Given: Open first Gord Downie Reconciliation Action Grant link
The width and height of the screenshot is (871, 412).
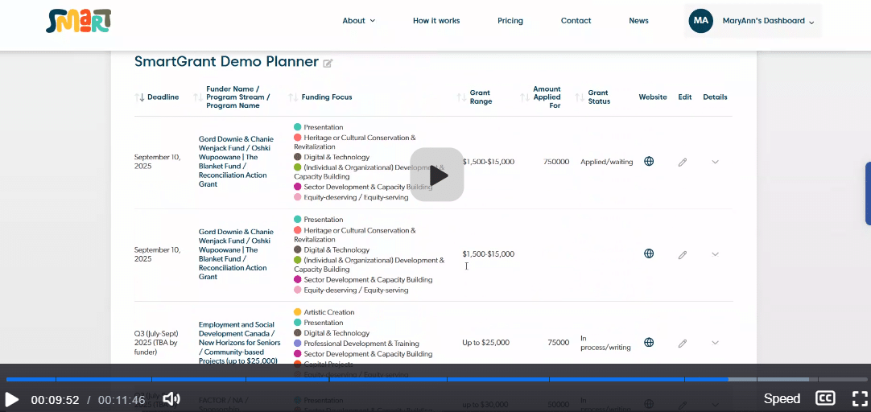Looking at the screenshot, I should coord(236,161).
